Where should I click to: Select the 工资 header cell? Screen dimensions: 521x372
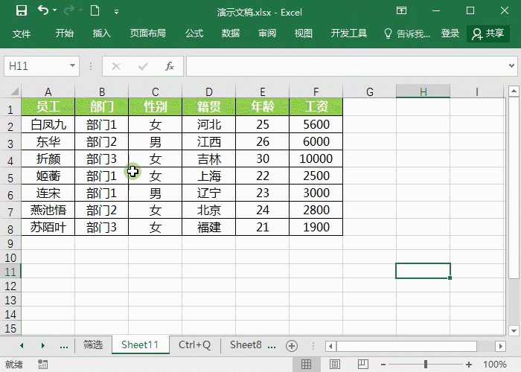coord(316,107)
